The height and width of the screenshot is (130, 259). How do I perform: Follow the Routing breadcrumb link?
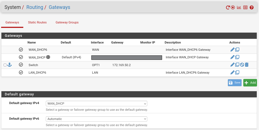point(35,7)
